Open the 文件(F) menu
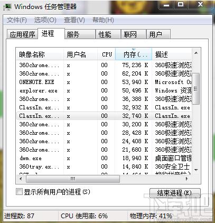The width and height of the screenshot is (215, 223). [17, 20]
